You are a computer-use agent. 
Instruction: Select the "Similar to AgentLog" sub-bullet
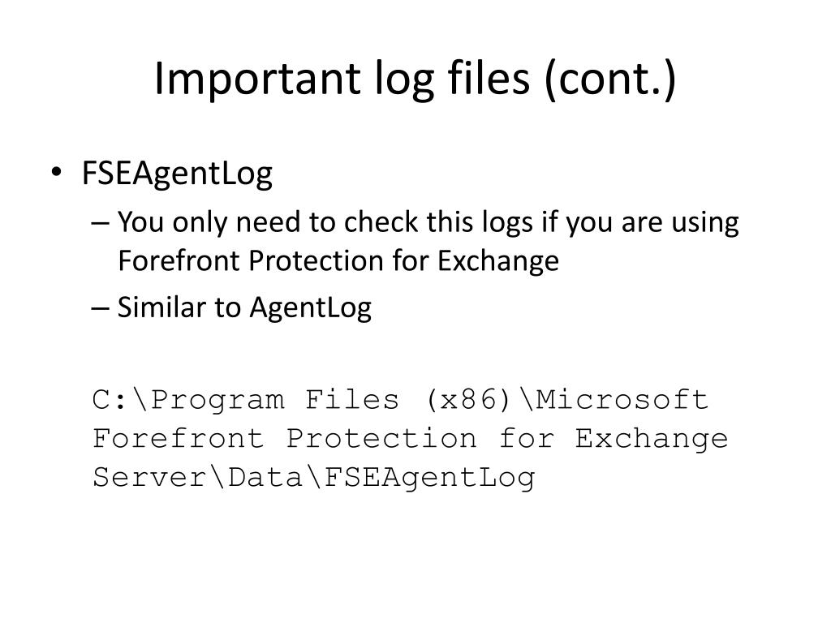[x=244, y=307]
